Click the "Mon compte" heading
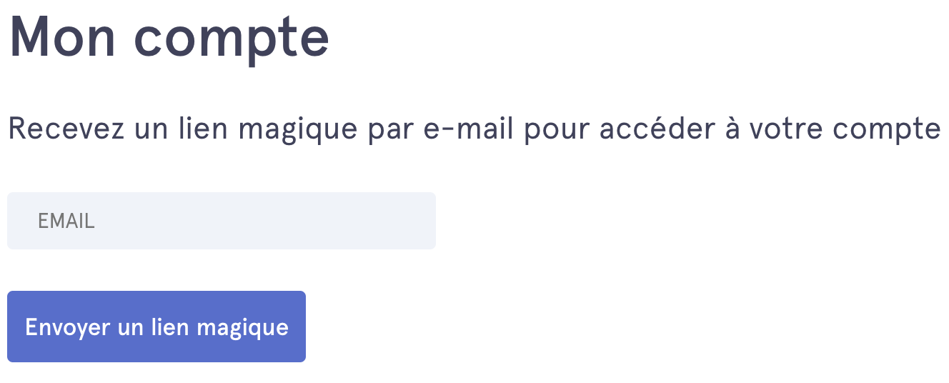This screenshot has height=383, width=949. coord(169,37)
